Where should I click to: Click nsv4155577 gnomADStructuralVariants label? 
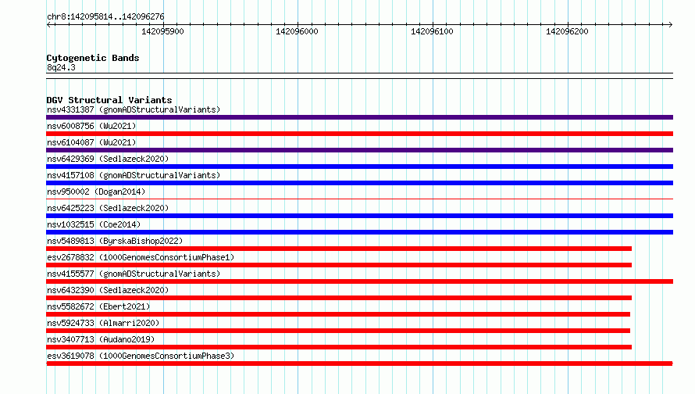click(x=134, y=274)
